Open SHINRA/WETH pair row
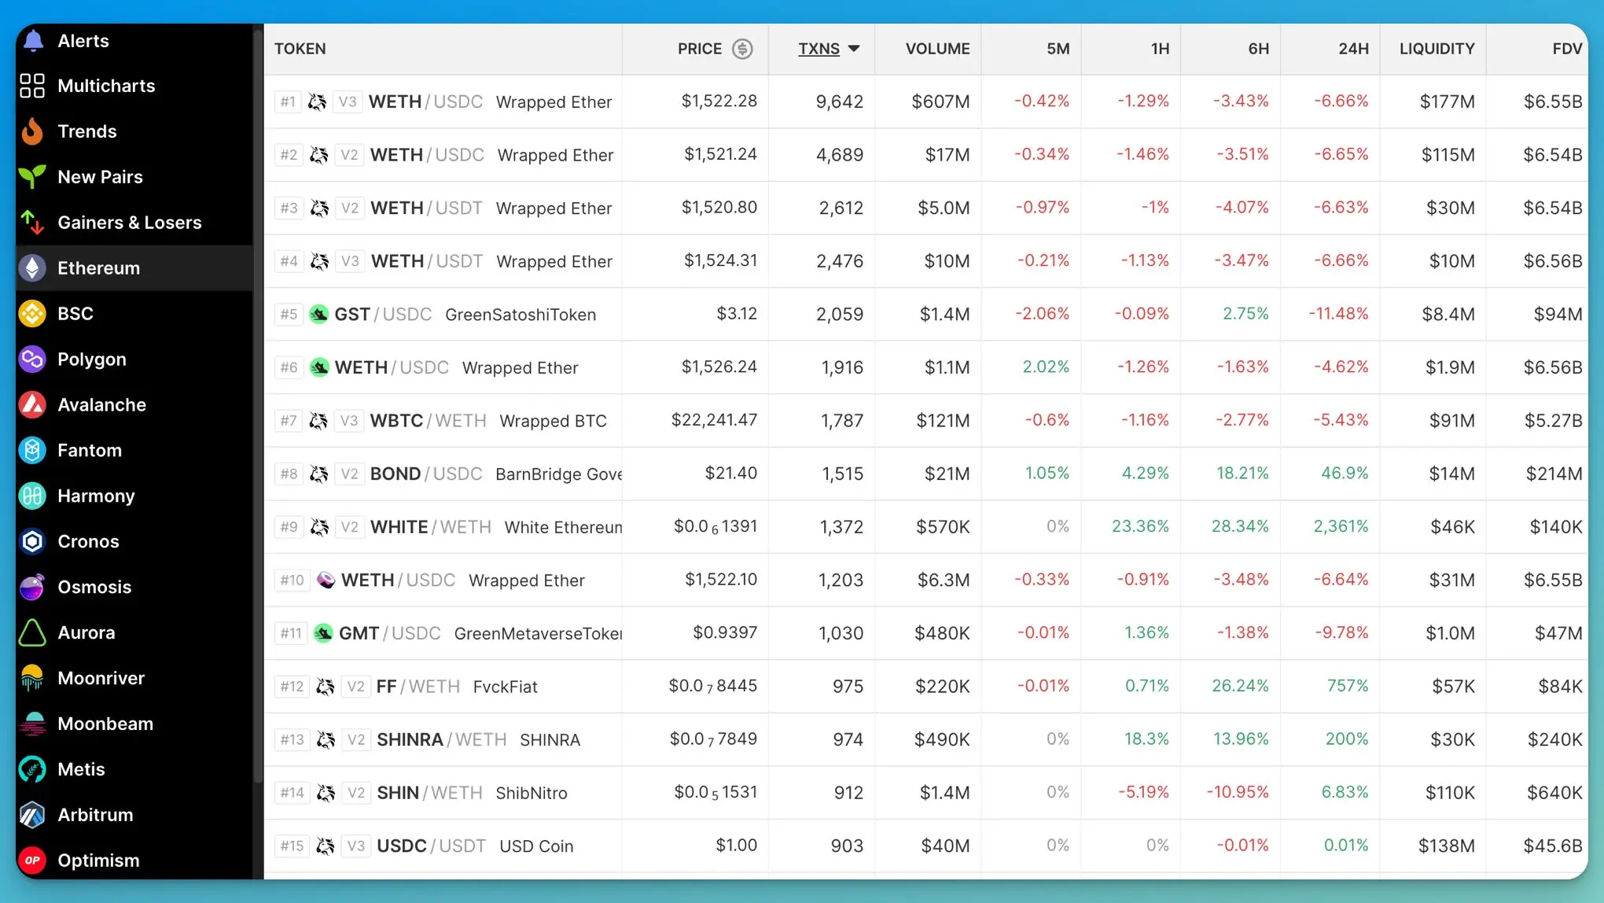1604x903 pixels. [x=925, y=739]
